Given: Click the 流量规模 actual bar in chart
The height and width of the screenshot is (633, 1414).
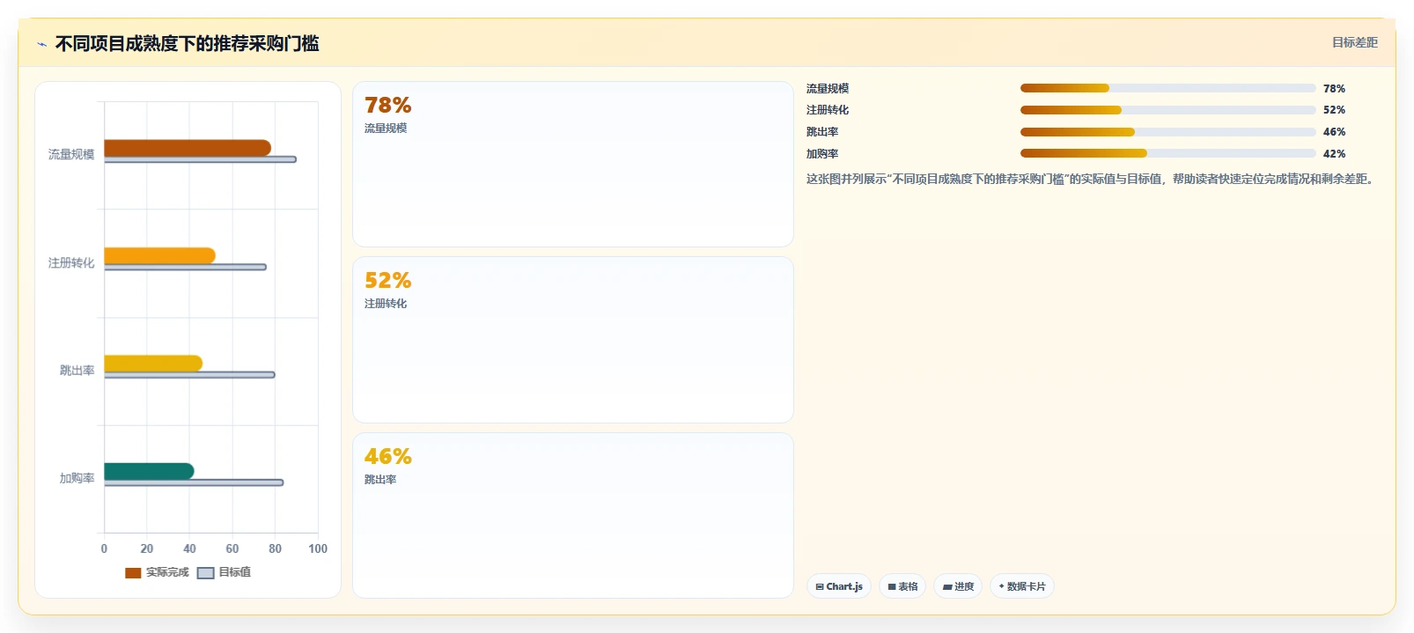Looking at the screenshot, I should click(x=188, y=148).
